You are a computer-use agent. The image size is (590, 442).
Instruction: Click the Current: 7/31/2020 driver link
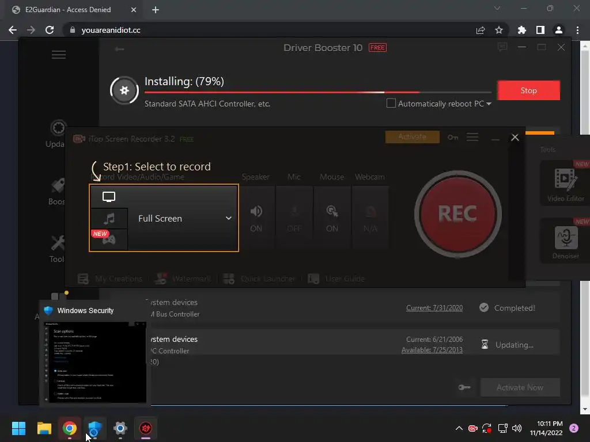click(434, 308)
